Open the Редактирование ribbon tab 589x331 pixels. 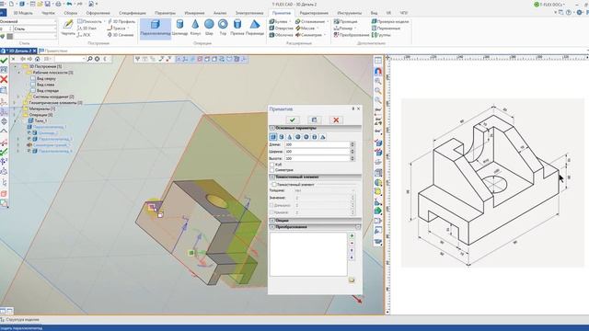pyautogui.click(x=314, y=13)
